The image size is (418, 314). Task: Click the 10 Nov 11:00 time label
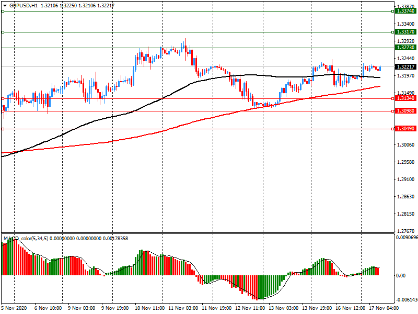(x=149, y=309)
